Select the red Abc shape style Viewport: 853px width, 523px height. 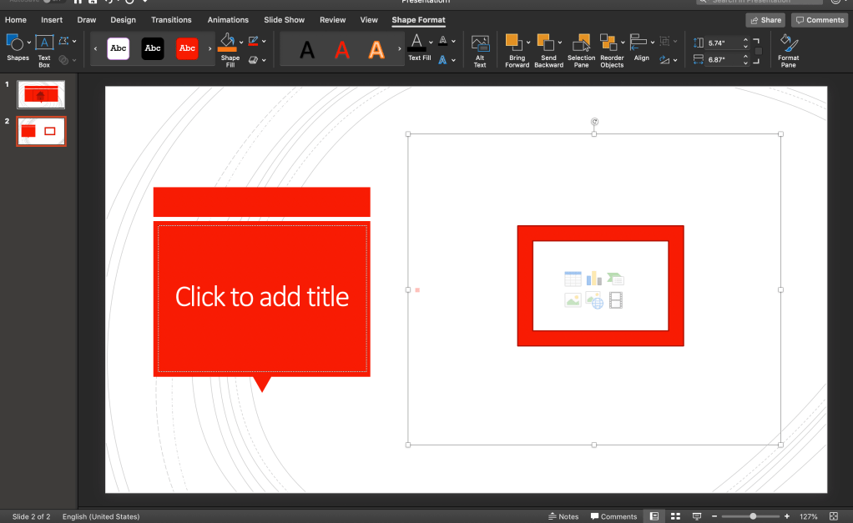click(x=187, y=48)
